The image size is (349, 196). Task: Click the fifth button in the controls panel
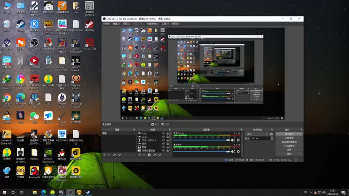(x=289, y=150)
